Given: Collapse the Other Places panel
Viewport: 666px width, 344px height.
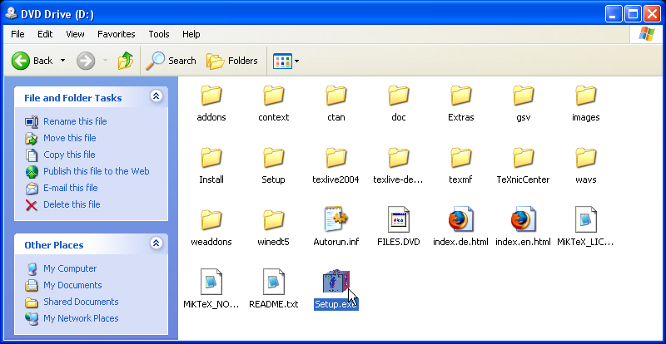Looking at the screenshot, I should 156,244.
